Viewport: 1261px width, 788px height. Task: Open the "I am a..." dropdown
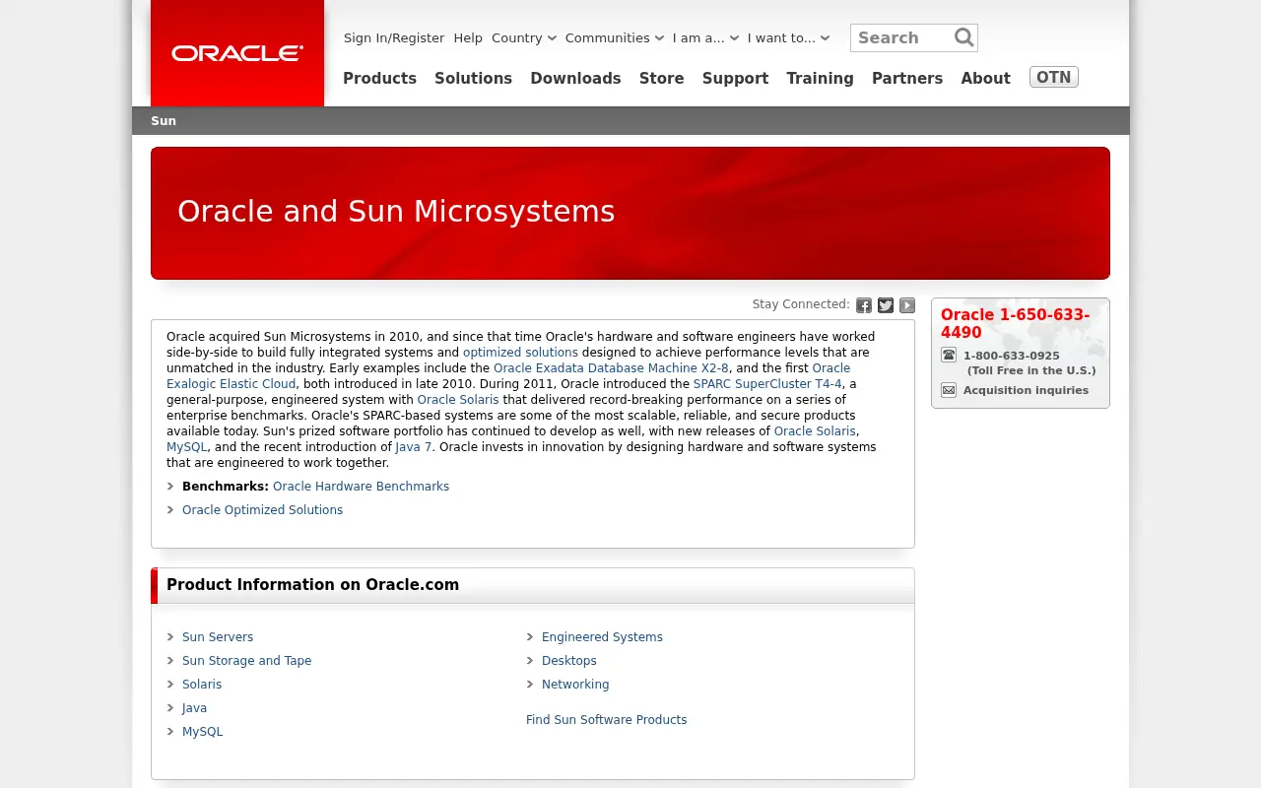point(705,37)
